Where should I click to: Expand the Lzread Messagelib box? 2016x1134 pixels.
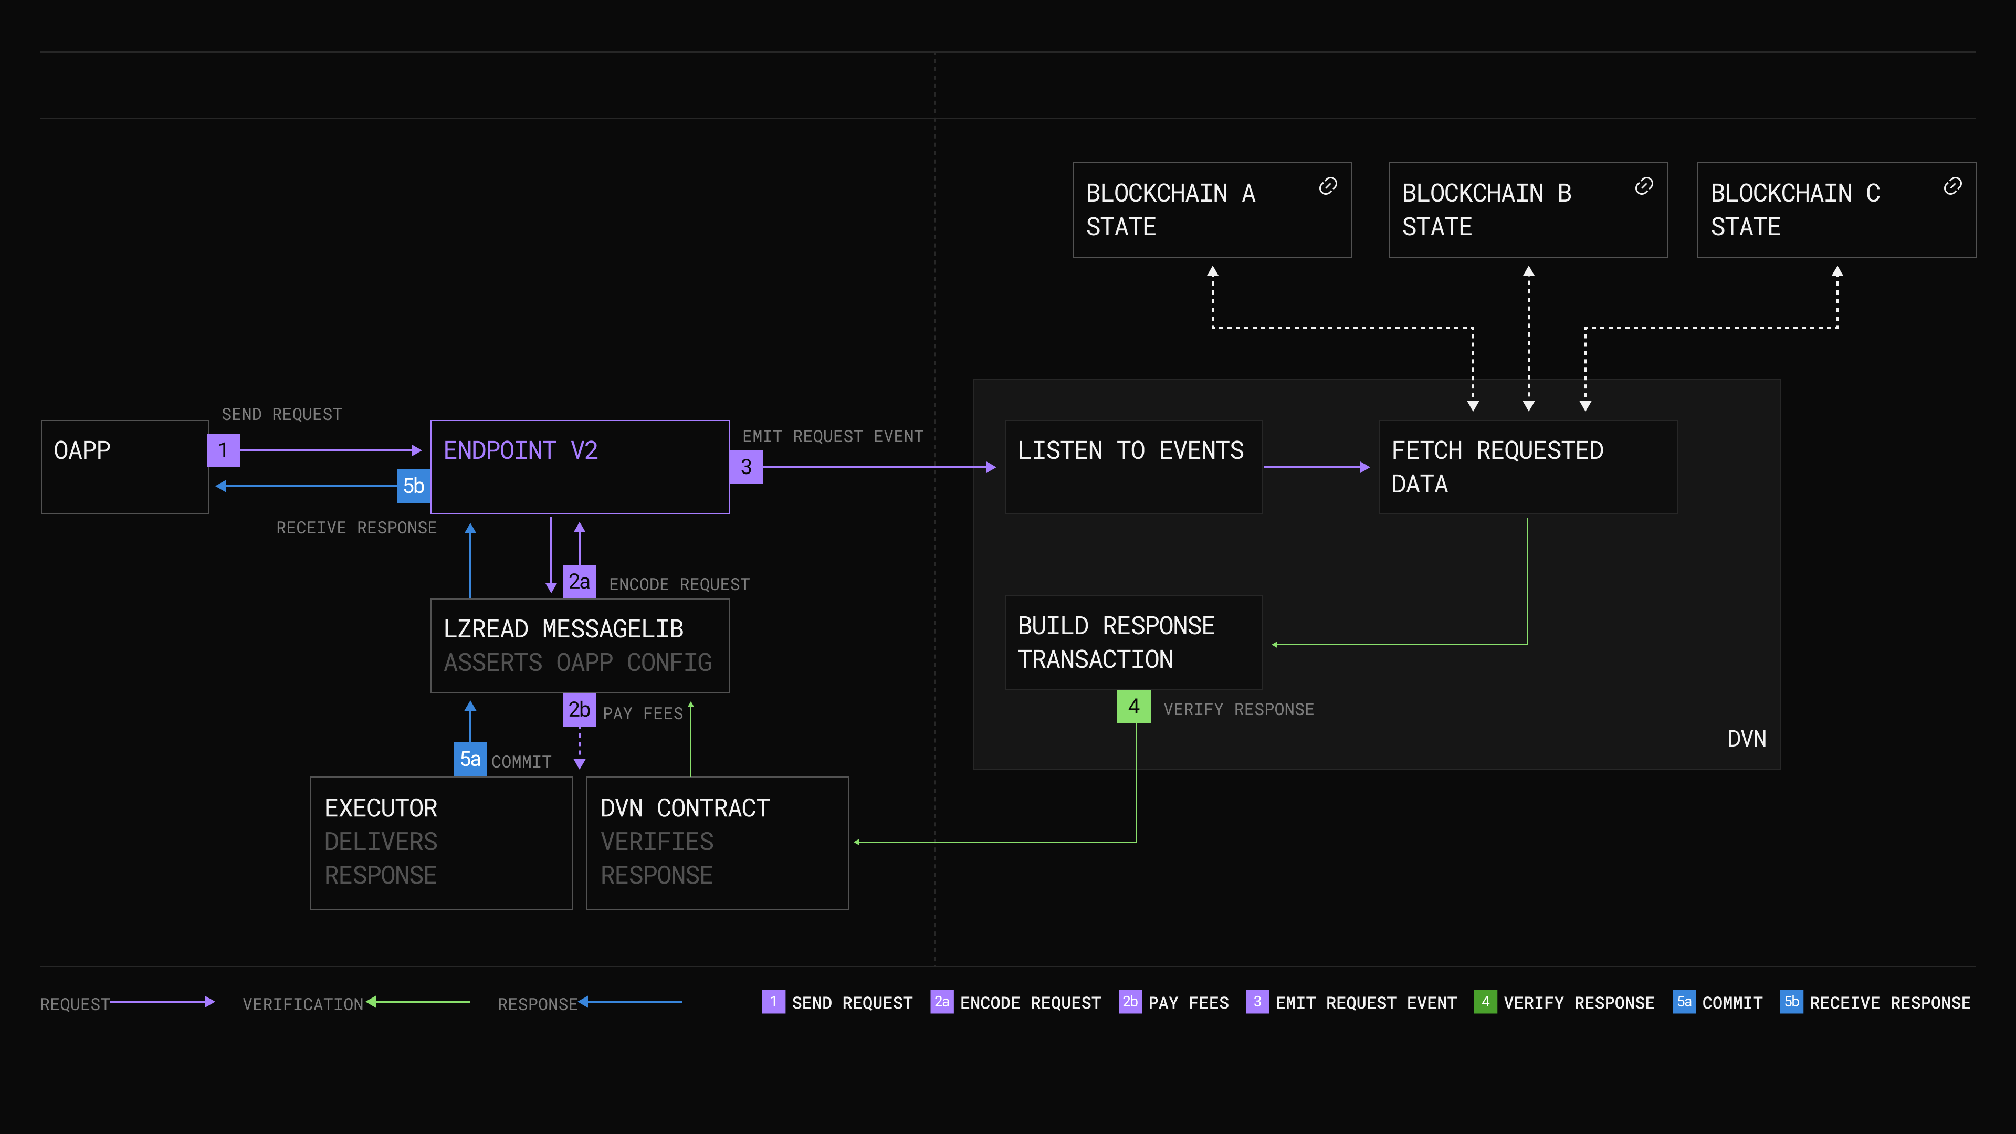pyautogui.click(x=579, y=645)
